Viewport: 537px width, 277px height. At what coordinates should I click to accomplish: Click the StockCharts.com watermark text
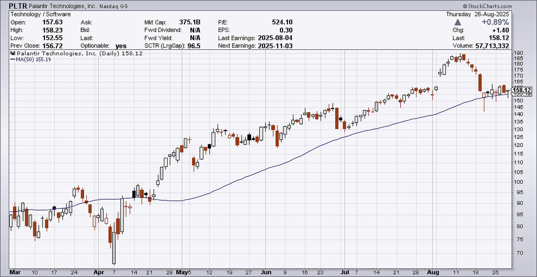pos(487,6)
